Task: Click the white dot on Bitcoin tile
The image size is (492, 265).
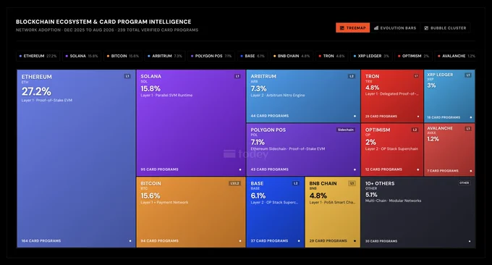Action: point(240,241)
